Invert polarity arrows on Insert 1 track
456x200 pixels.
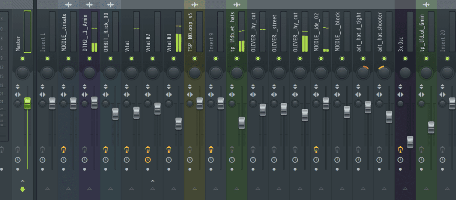click(x=42, y=86)
